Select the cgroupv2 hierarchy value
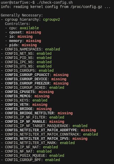114x164 pixels. [x=51, y=20]
